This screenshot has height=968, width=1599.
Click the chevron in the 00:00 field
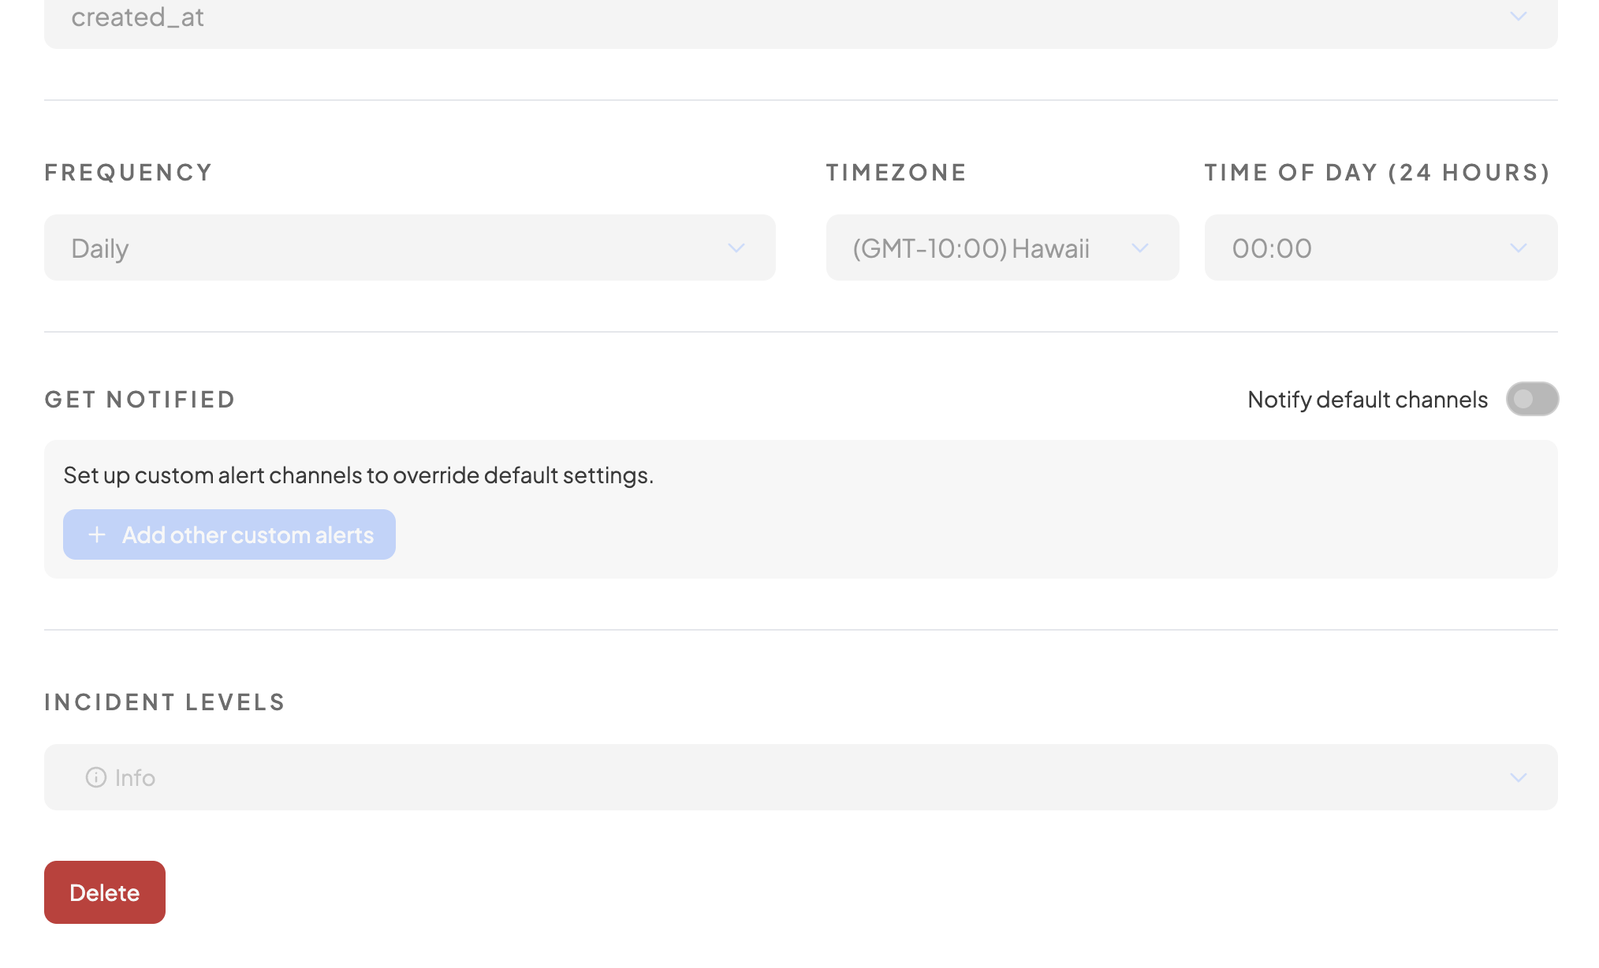pyautogui.click(x=1518, y=248)
